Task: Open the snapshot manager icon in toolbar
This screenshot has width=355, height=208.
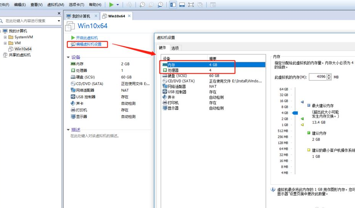Action: 160,5
